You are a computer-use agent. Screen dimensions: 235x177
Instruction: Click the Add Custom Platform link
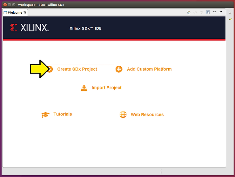(x=149, y=69)
